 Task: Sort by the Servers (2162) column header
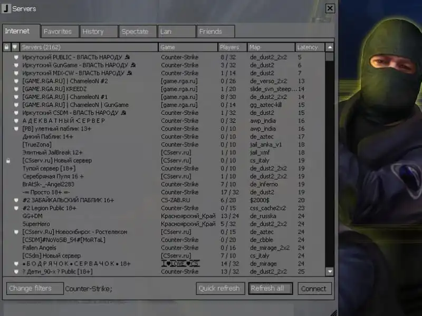tap(89, 47)
